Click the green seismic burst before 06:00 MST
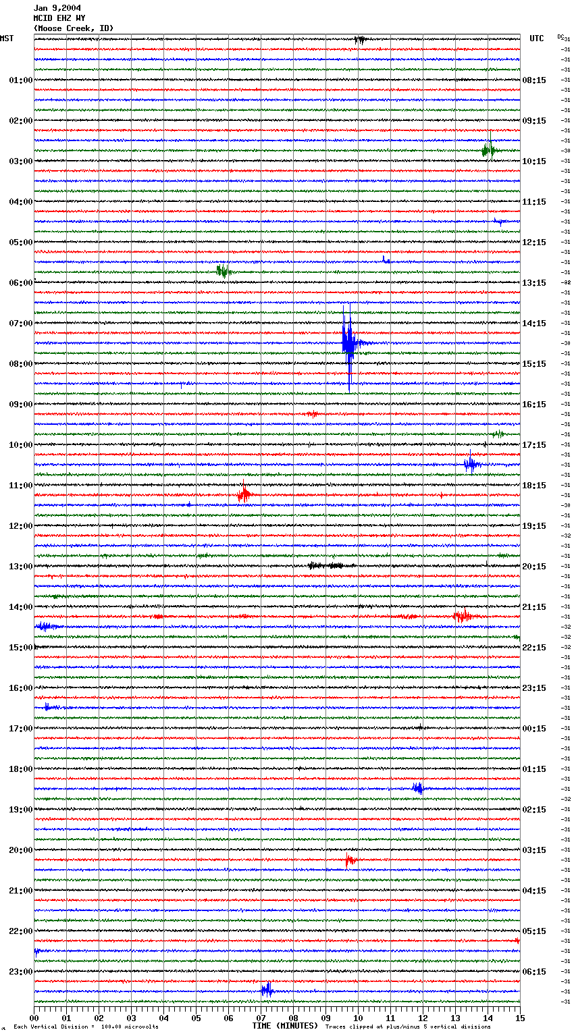 pyautogui.click(x=224, y=271)
